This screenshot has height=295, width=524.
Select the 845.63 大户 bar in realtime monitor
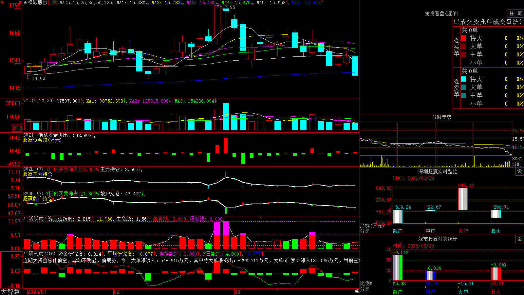[463, 199]
